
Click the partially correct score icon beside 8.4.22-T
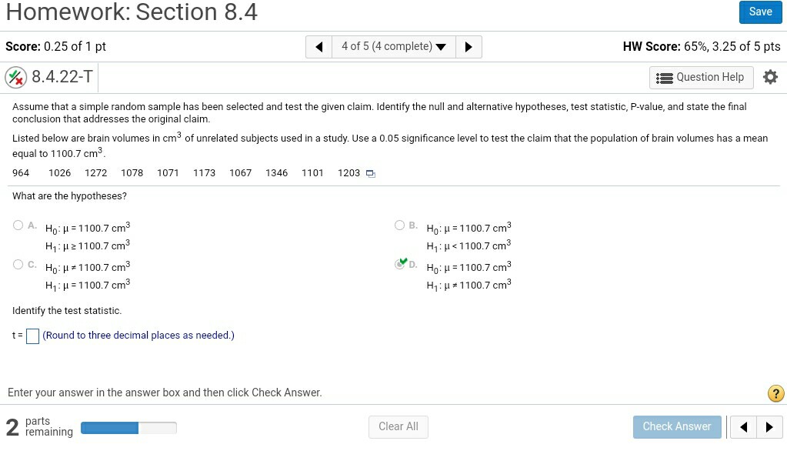pyautogui.click(x=15, y=77)
